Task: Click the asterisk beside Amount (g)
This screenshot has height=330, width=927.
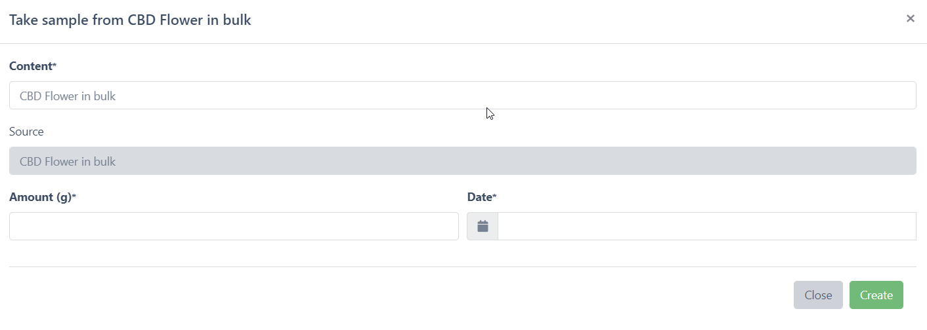Action: click(x=74, y=197)
